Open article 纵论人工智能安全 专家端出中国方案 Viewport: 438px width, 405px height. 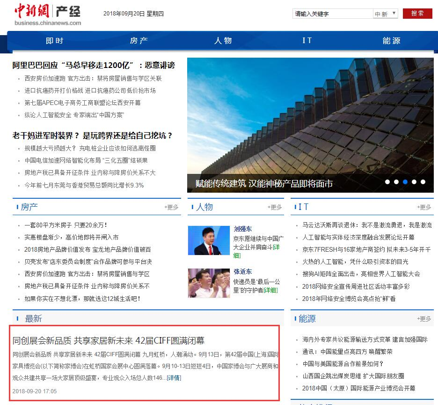pyautogui.click(x=74, y=115)
